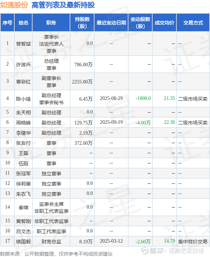Click 曾智斌's 董事长 法定代表人 position cell

click(51, 44)
